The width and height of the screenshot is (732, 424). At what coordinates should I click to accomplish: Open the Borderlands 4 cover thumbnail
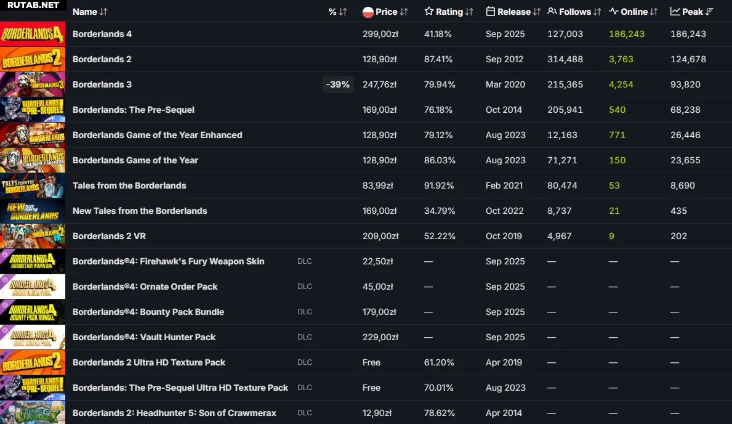pyautogui.click(x=33, y=34)
